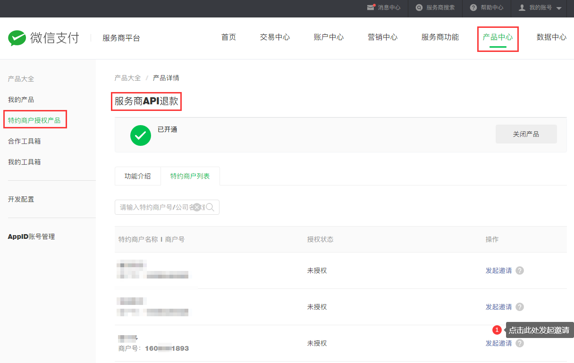The height and width of the screenshot is (363, 574).
Task: Click the 操作 column header
Action: click(x=492, y=239)
